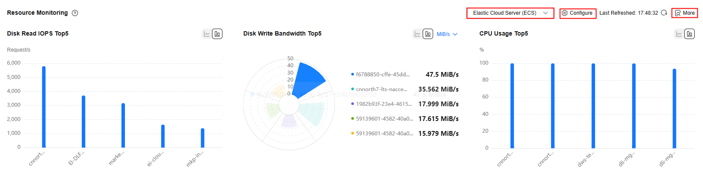
Task: Open the Configure settings
Action: (578, 13)
